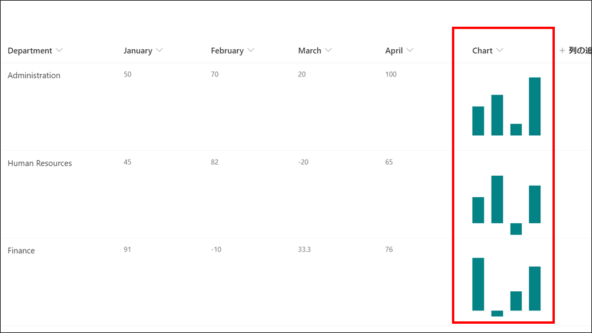Open the Human Resources list item
This screenshot has width=592, height=333.
(40, 163)
